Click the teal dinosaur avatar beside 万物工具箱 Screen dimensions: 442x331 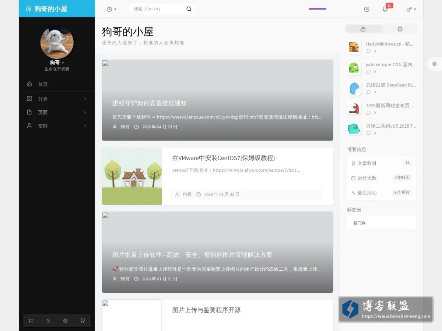pos(354,129)
